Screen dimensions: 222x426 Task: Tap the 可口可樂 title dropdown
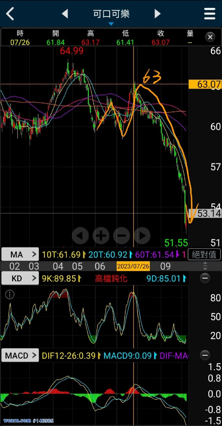point(111,15)
